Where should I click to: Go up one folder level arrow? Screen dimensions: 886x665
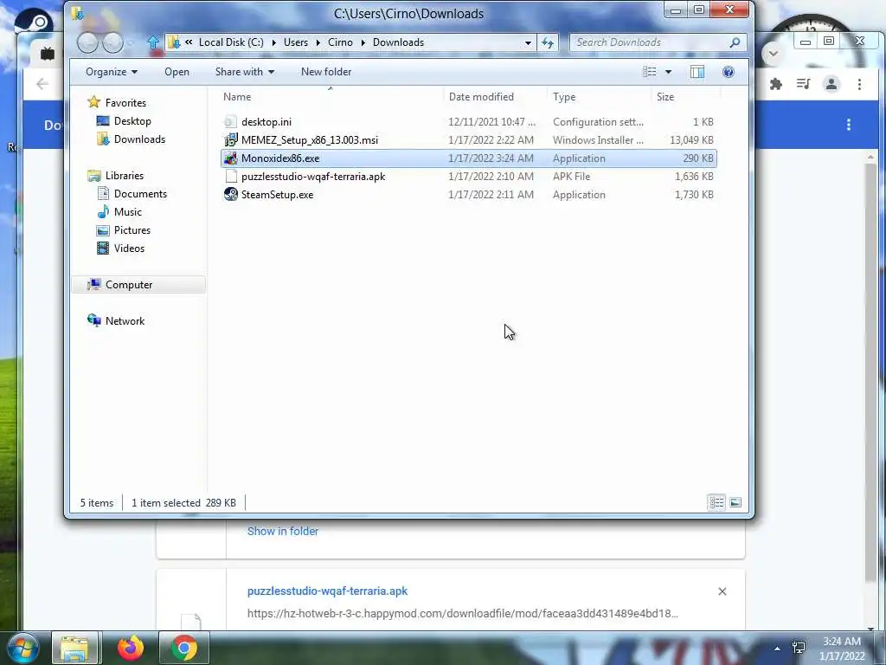(x=152, y=42)
